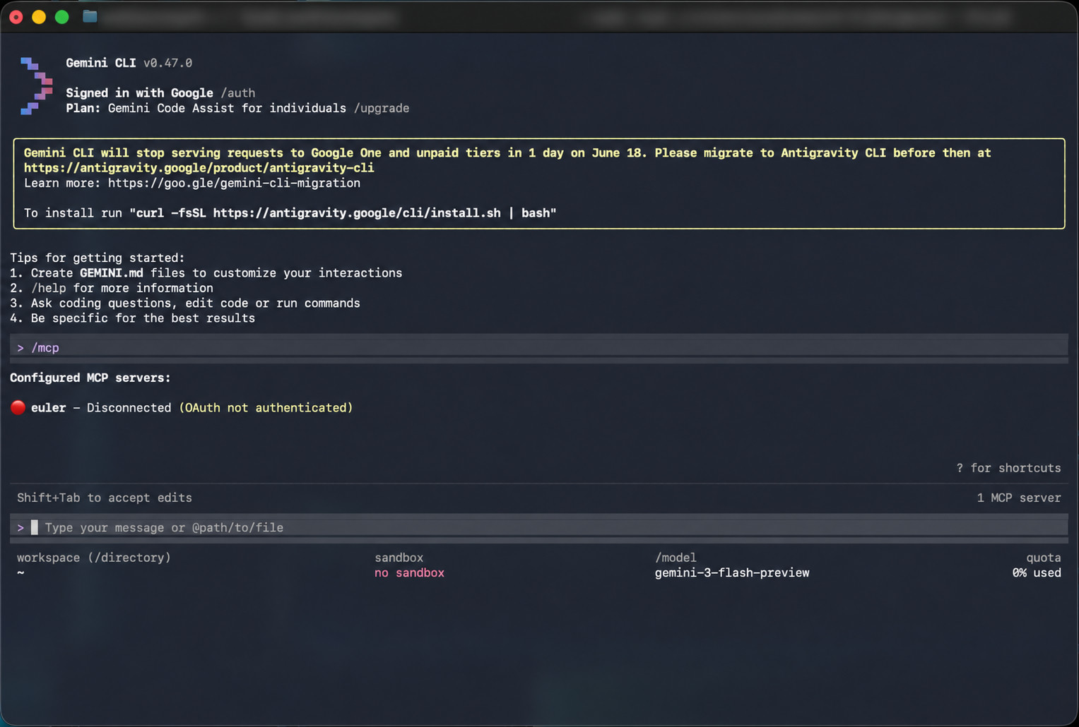Click the /auth command text
1079x727 pixels.
[238, 93]
